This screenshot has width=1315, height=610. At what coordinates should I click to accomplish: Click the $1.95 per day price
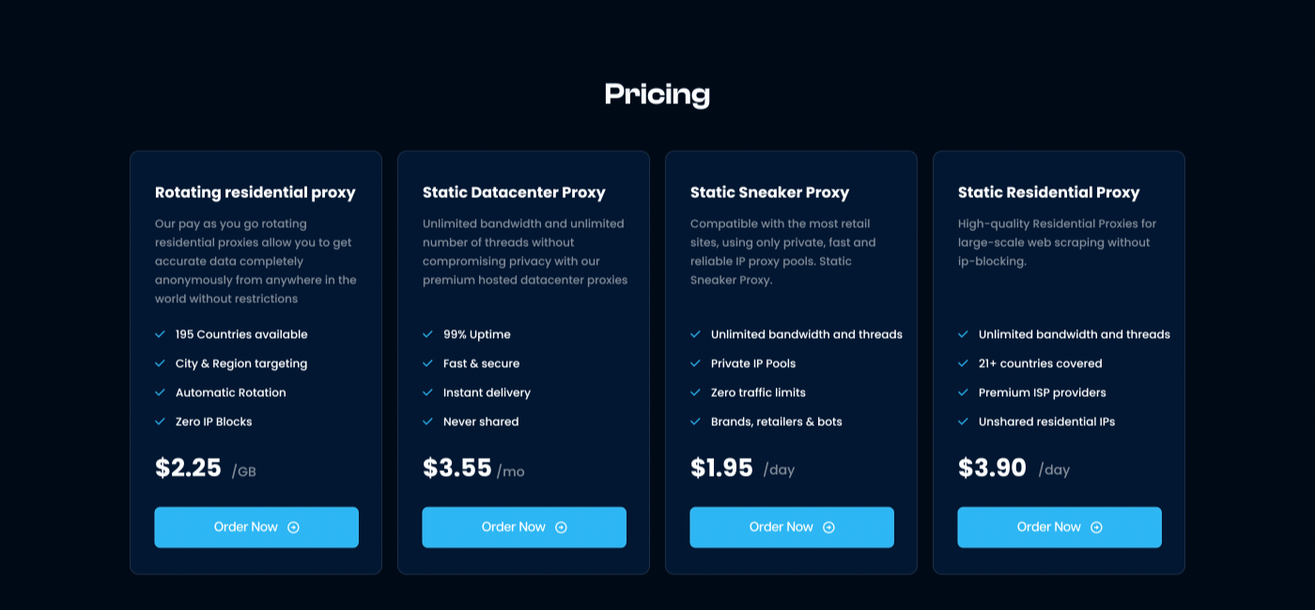coord(721,467)
